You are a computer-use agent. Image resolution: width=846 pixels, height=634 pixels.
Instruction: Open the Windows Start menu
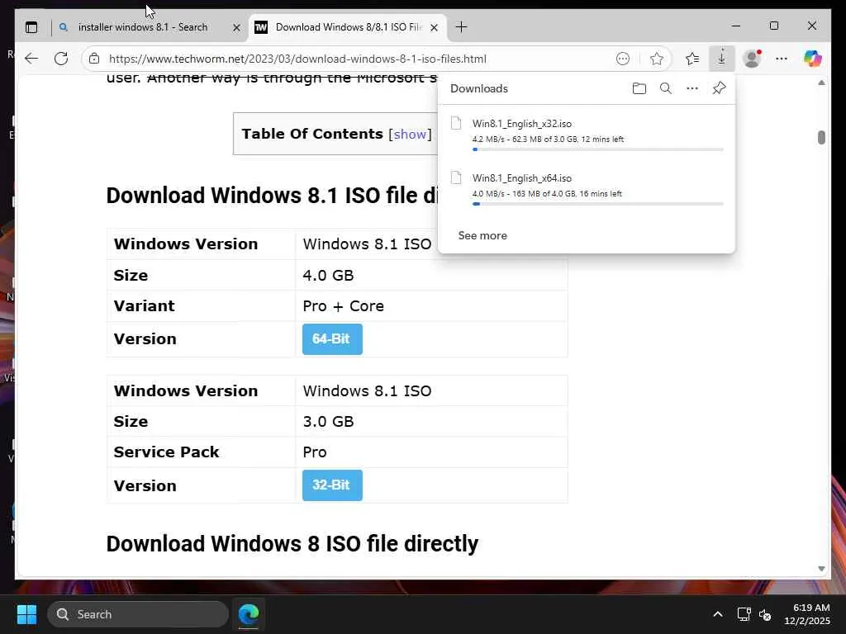click(26, 614)
